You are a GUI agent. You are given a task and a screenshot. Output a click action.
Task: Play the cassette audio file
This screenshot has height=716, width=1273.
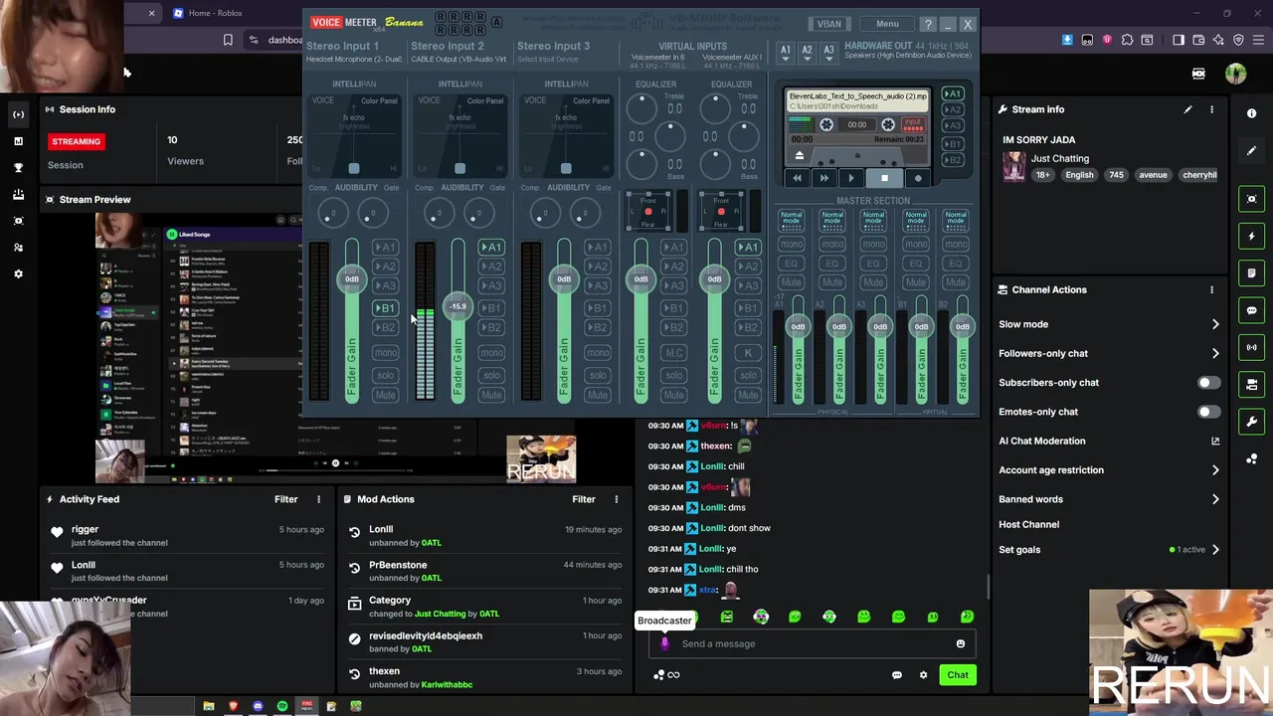[x=851, y=178]
